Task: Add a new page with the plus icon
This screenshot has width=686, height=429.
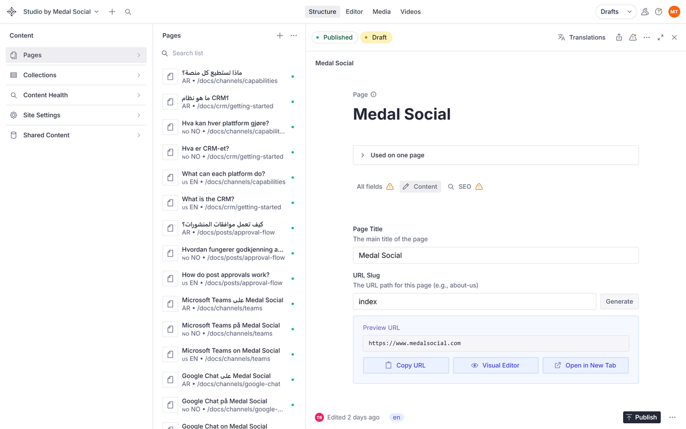Action: [280, 35]
